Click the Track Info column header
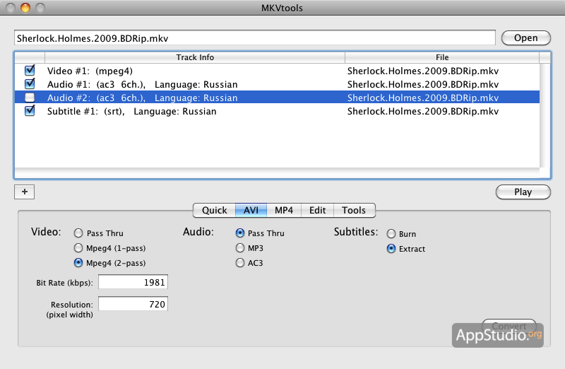 click(195, 57)
